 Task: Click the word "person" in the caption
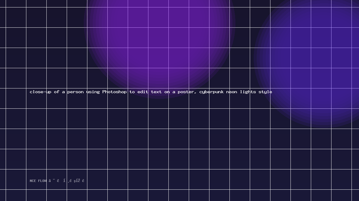click(75, 92)
